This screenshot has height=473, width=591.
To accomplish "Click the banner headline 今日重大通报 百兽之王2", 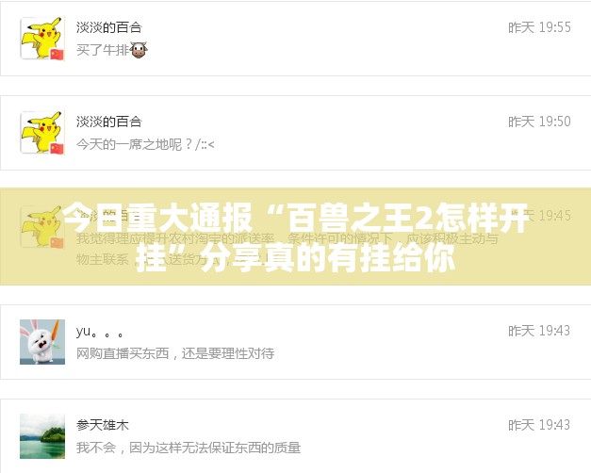I will click(295, 236).
